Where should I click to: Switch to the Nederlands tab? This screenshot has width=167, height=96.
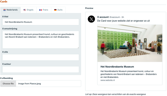[10, 10]
